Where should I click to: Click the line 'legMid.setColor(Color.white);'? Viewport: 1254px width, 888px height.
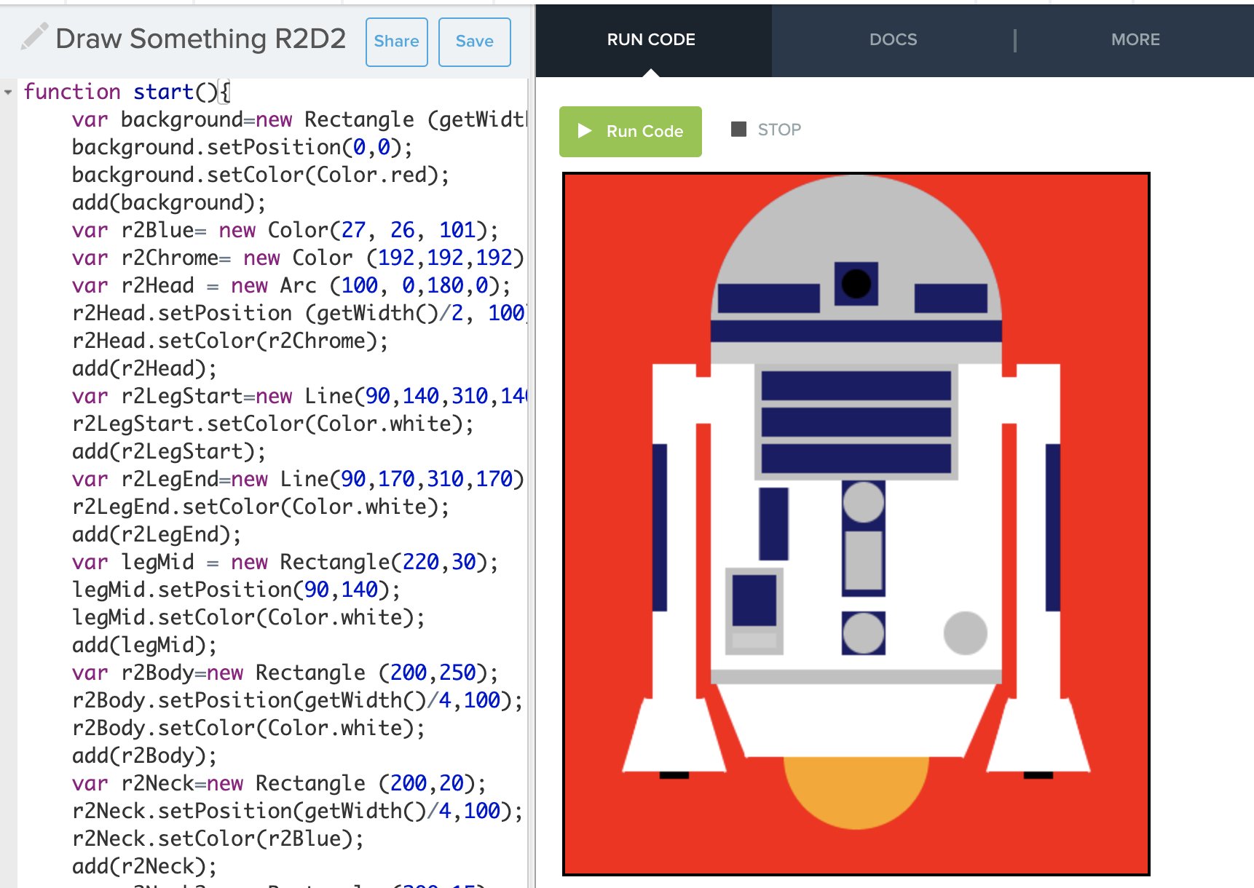pyautogui.click(x=248, y=617)
